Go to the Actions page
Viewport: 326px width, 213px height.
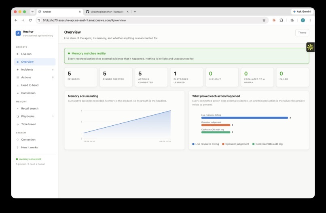point(34,77)
